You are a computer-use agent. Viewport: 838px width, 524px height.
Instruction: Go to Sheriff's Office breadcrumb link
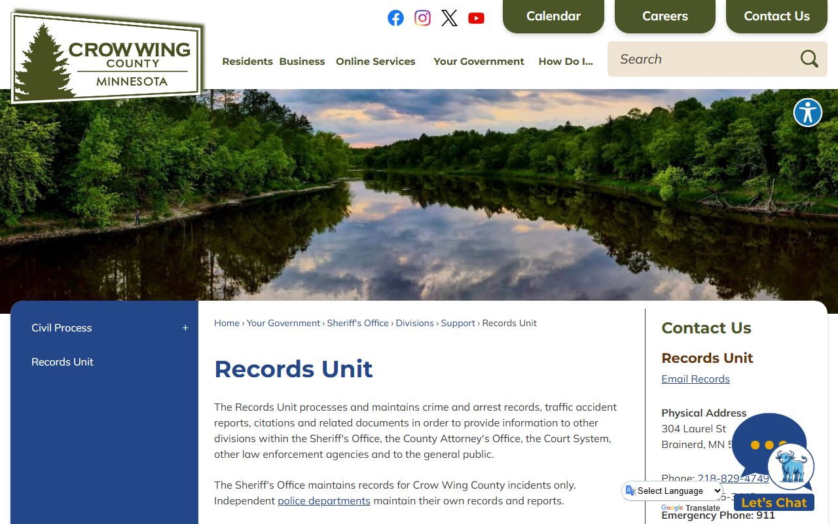click(357, 323)
